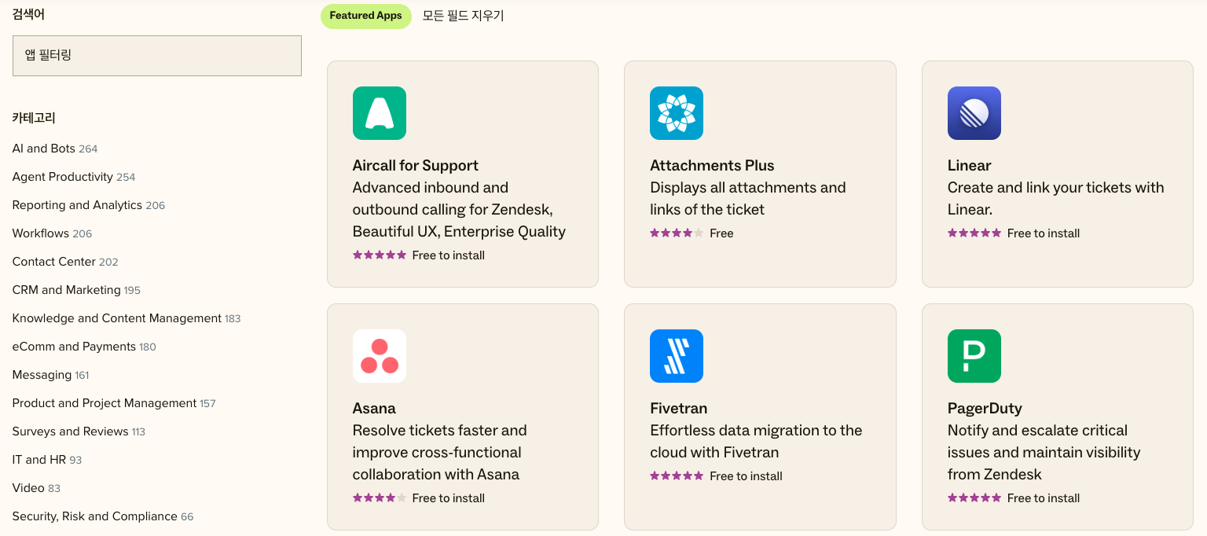Open the Linear app icon
Screen dimensions: 1207x536
pyautogui.click(x=974, y=113)
